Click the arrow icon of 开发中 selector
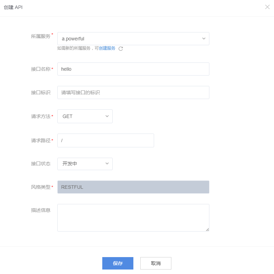 coord(107,164)
